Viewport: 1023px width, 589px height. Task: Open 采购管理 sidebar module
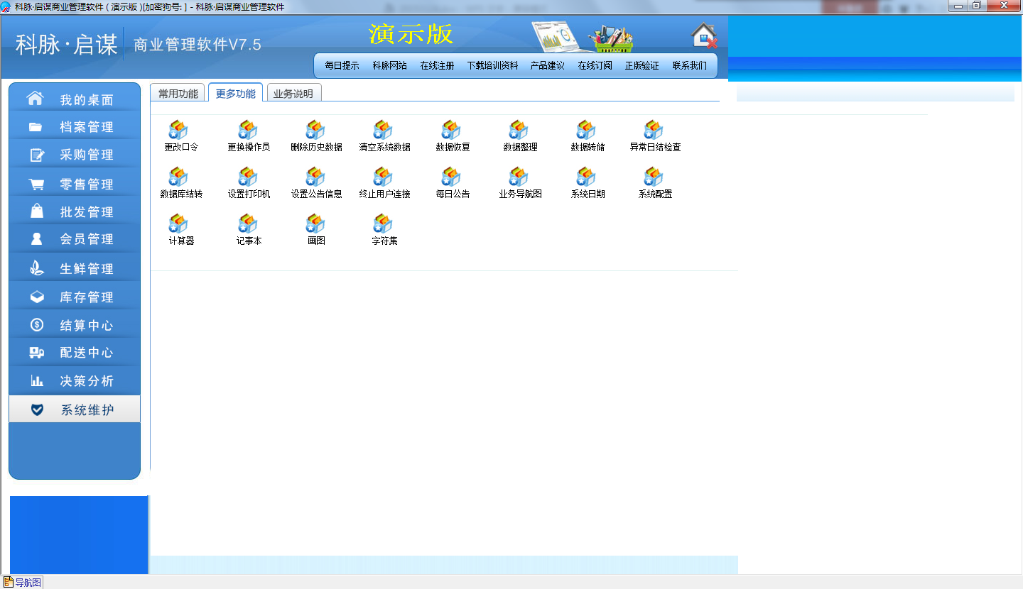(75, 155)
